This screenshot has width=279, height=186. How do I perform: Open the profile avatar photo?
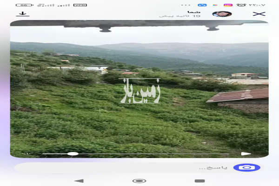[x=222, y=13]
